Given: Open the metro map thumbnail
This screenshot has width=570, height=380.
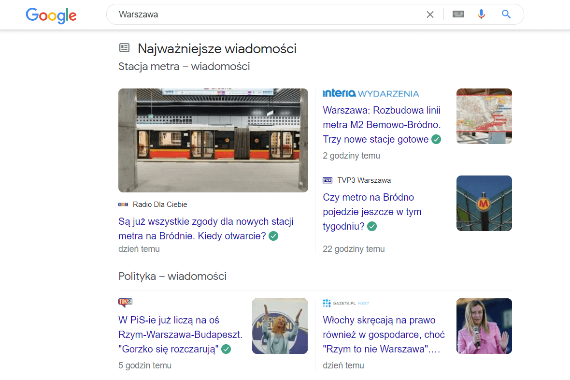Looking at the screenshot, I should pos(484,116).
